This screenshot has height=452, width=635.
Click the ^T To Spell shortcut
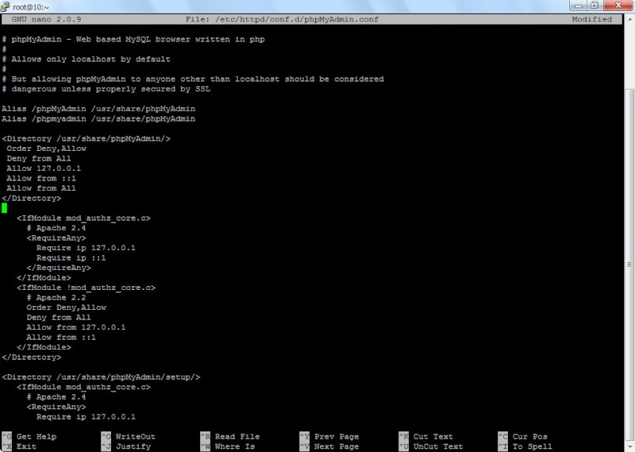point(525,446)
